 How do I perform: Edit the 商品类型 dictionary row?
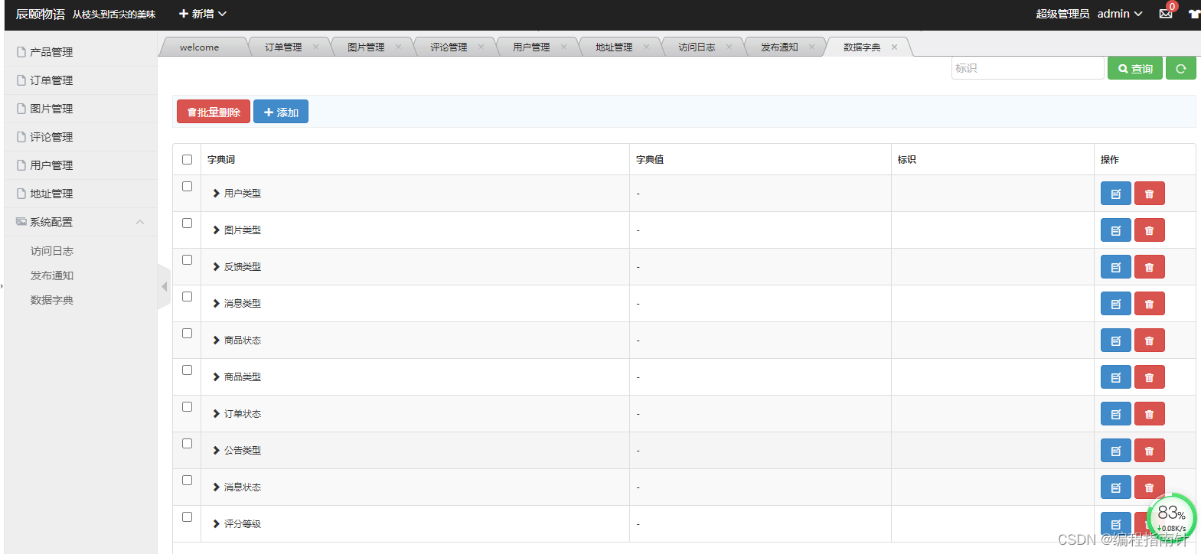click(x=1115, y=377)
